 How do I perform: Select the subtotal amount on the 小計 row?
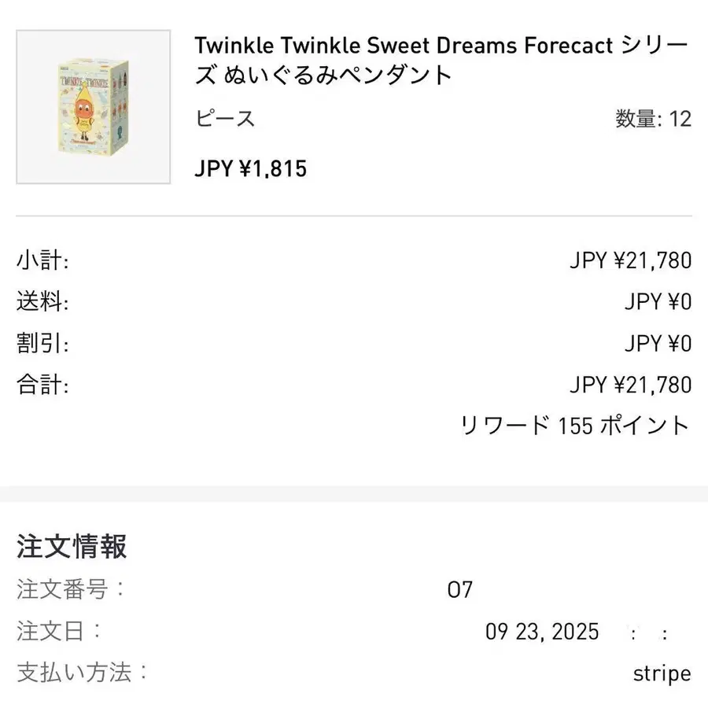click(630, 260)
